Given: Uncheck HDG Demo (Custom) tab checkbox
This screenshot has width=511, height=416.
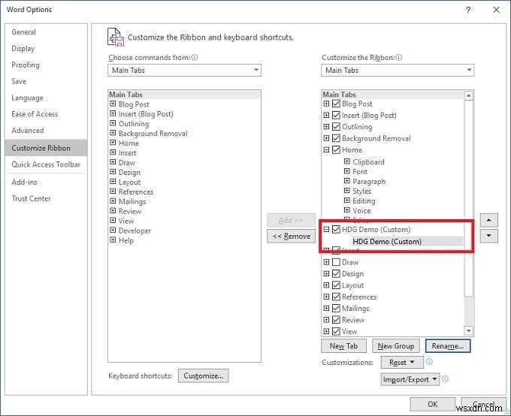Looking at the screenshot, I should click(336, 229).
